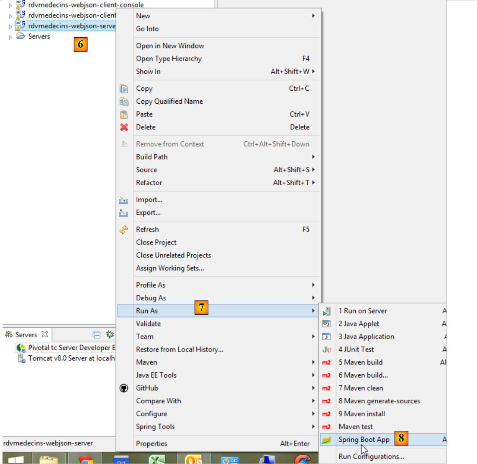The width and height of the screenshot is (477, 464).
Task: Select Tomcat v8.0 Server in Servers view
Action: point(71,358)
